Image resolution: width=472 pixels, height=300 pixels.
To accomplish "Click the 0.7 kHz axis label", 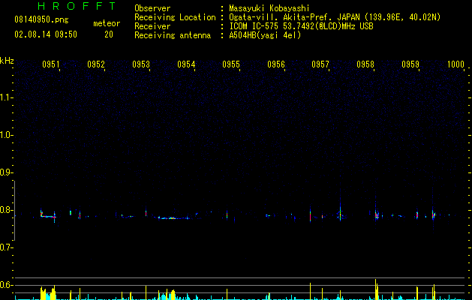I will 6,247.
